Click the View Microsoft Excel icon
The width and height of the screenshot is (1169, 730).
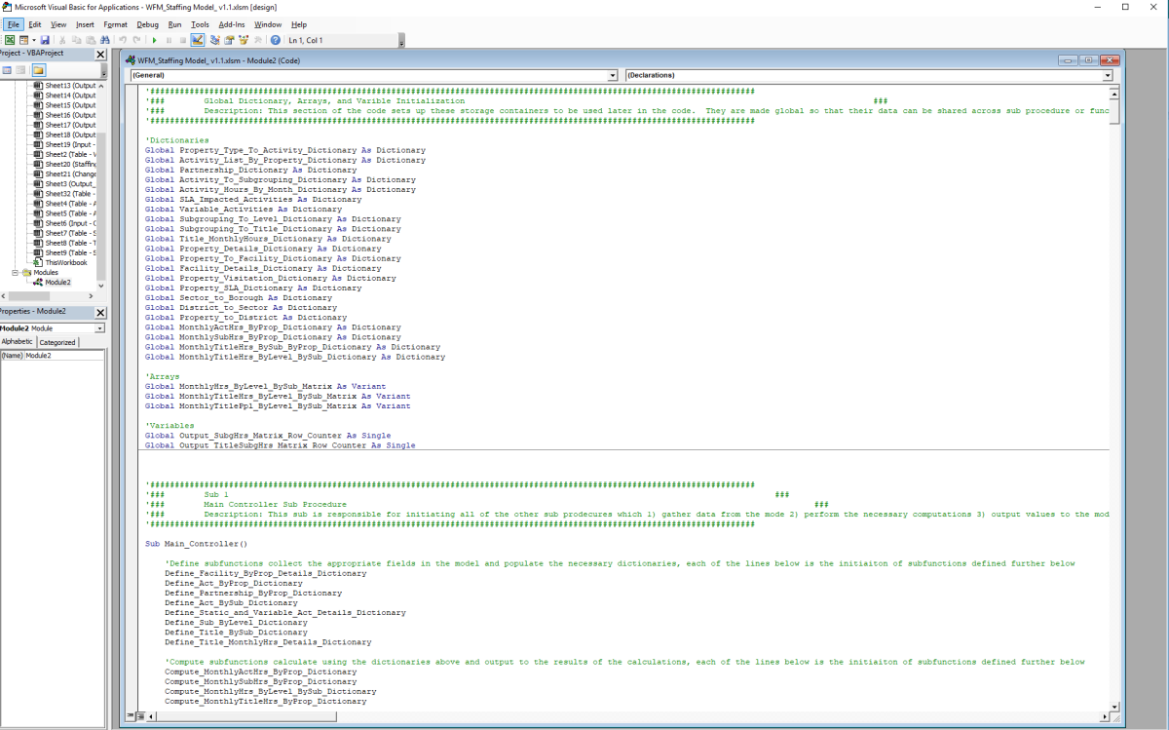pyautogui.click(x=10, y=39)
